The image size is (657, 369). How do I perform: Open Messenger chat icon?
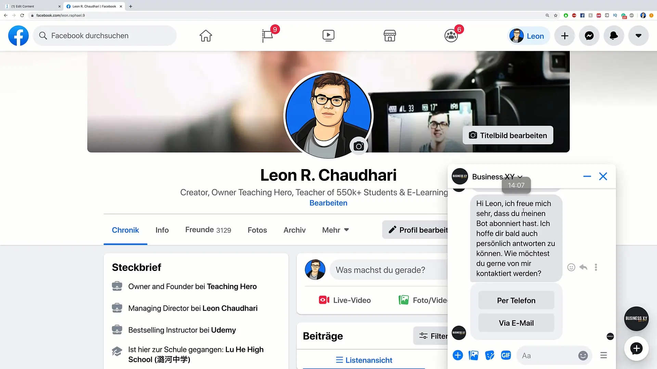pyautogui.click(x=589, y=36)
